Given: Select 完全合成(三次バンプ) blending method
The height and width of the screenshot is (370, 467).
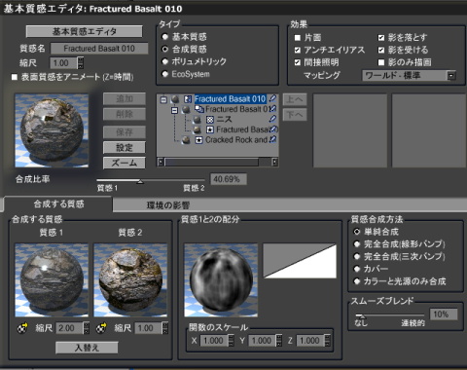Looking at the screenshot, I should point(357,256).
